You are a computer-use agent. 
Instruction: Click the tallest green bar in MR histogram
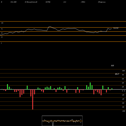pos(90,86)
